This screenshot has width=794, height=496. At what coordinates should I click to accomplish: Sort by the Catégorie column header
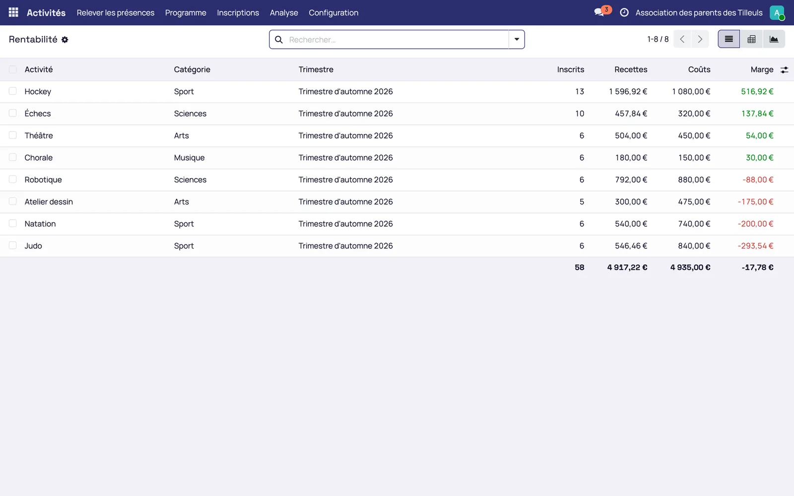click(192, 69)
